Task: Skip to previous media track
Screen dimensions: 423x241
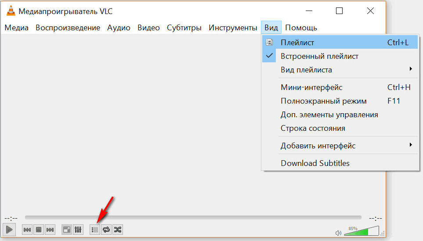Action: [x=27, y=230]
